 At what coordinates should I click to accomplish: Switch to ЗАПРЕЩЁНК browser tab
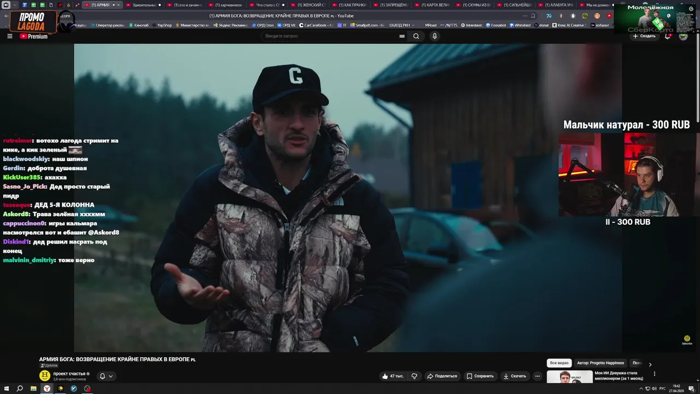click(x=391, y=5)
